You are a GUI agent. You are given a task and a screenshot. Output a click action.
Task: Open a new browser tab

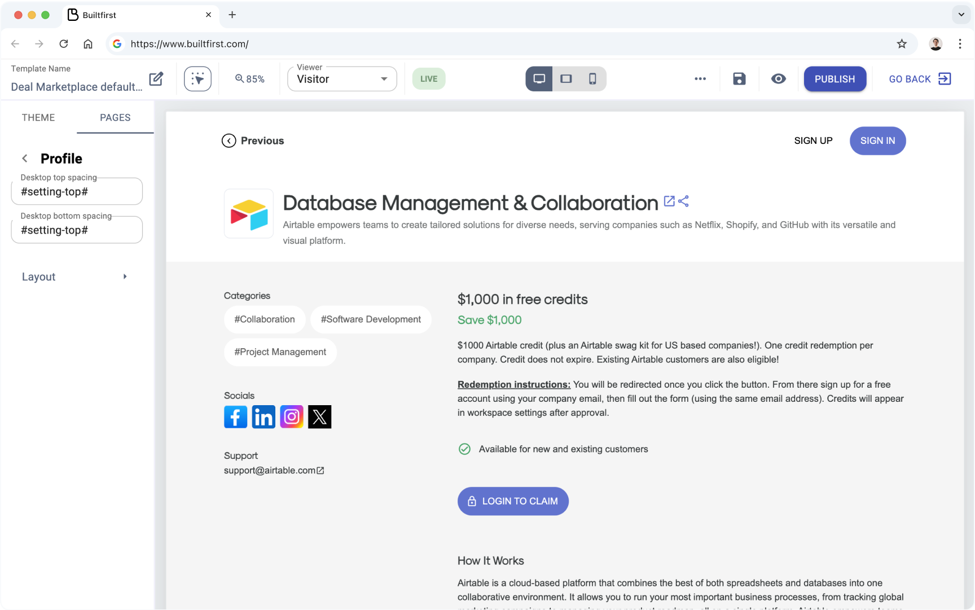click(x=232, y=15)
